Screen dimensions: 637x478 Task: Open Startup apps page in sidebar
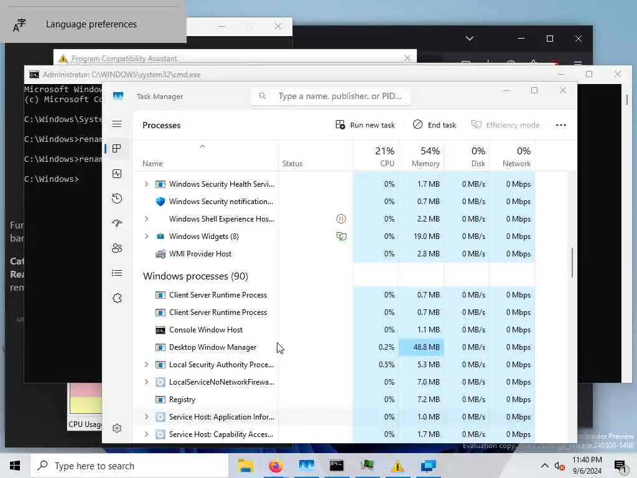(117, 223)
